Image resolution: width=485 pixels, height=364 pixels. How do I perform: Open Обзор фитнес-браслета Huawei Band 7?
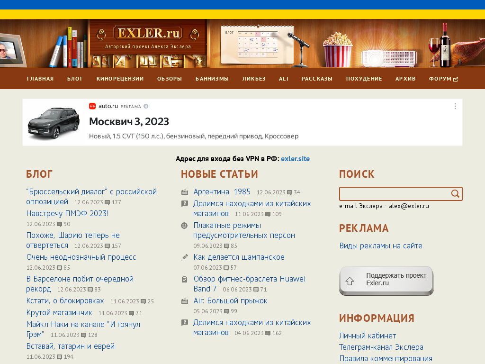click(x=249, y=284)
